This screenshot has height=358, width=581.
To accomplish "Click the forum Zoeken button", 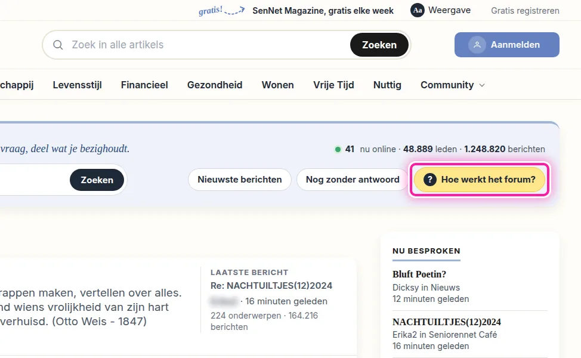I will (x=97, y=180).
